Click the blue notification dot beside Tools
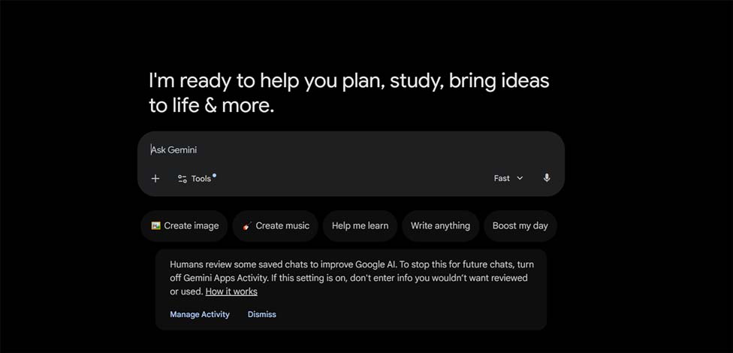The image size is (733, 353). (x=214, y=175)
